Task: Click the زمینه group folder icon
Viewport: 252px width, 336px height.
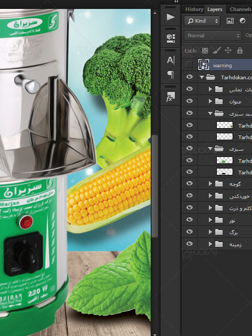Action: tap(219, 244)
